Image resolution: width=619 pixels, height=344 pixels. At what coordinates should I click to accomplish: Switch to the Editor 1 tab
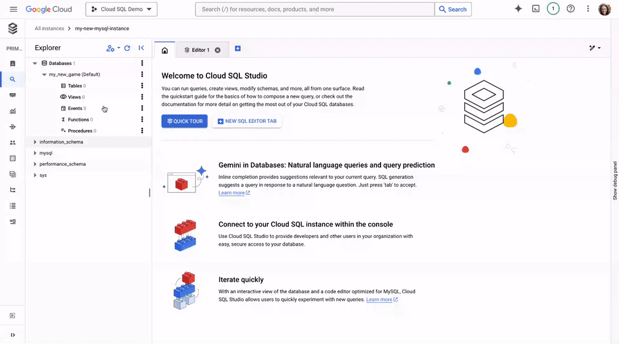click(x=197, y=50)
